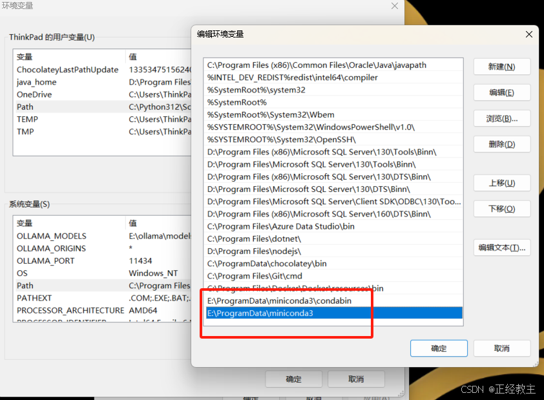Viewport: 544px width, 400px height.
Task: Select D:\Program Files\Microsoft SQL Server\130\DTS\Binn\ entry
Action: pyautogui.click(x=334, y=189)
